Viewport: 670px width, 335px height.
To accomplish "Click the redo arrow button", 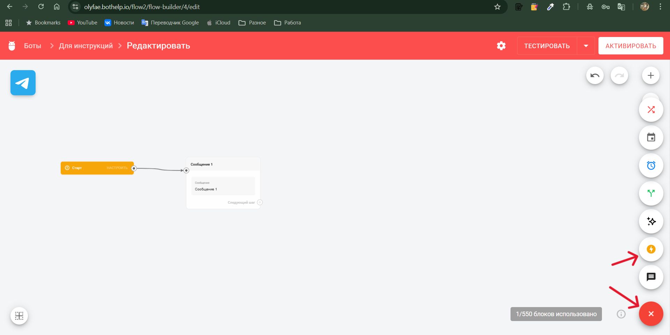I will click(619, 75).
